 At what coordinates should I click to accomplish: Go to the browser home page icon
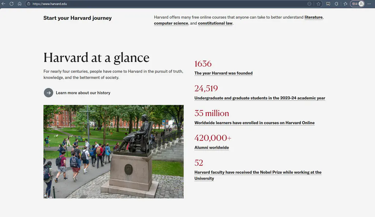(x=20, y=4)
